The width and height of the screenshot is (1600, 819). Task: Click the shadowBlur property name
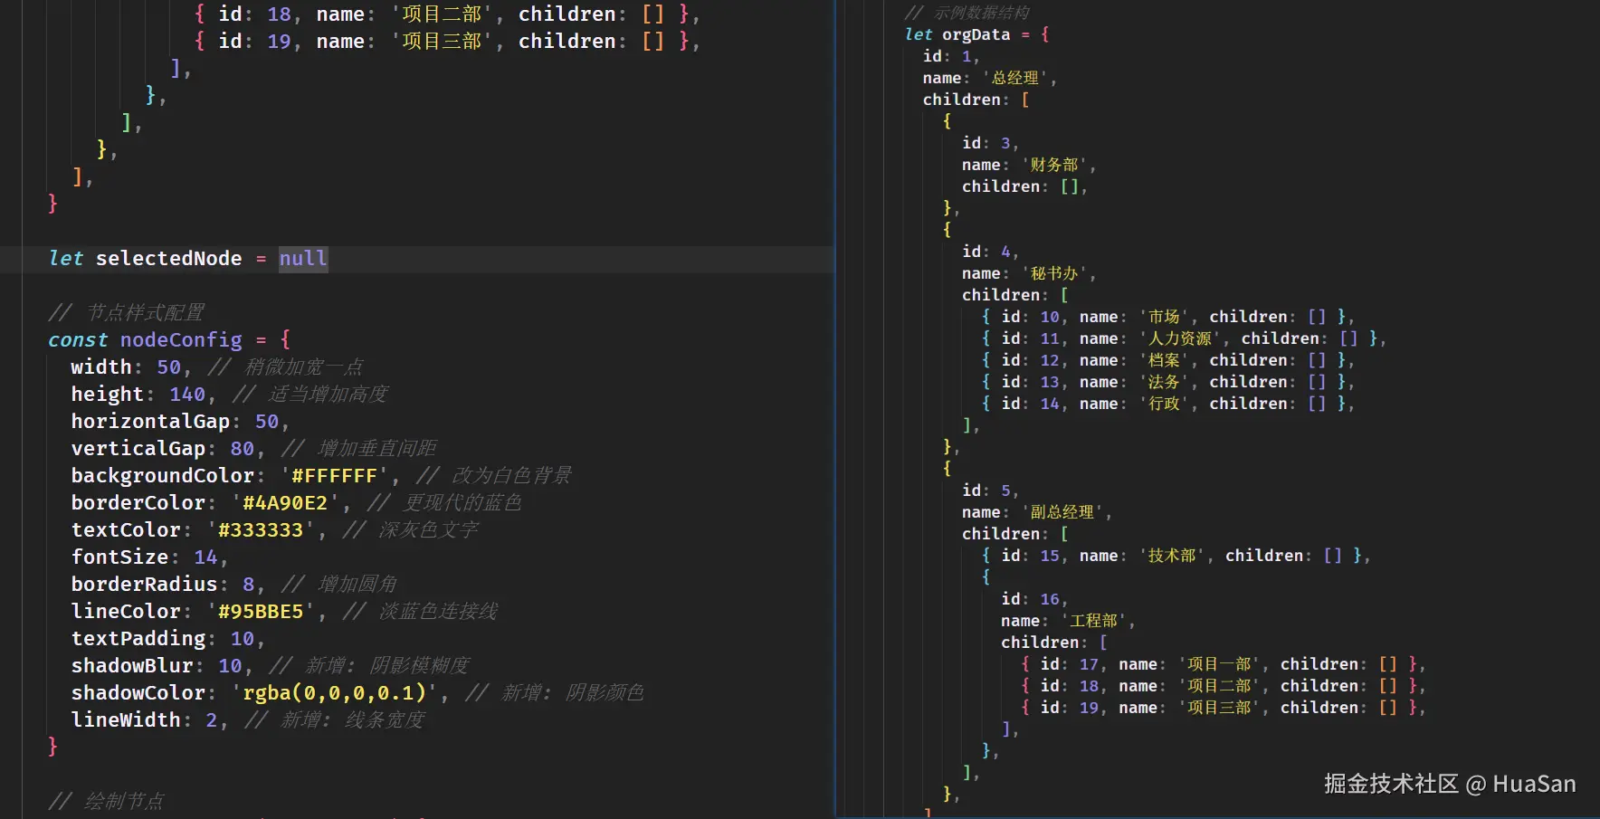click(x=132, y=666)
